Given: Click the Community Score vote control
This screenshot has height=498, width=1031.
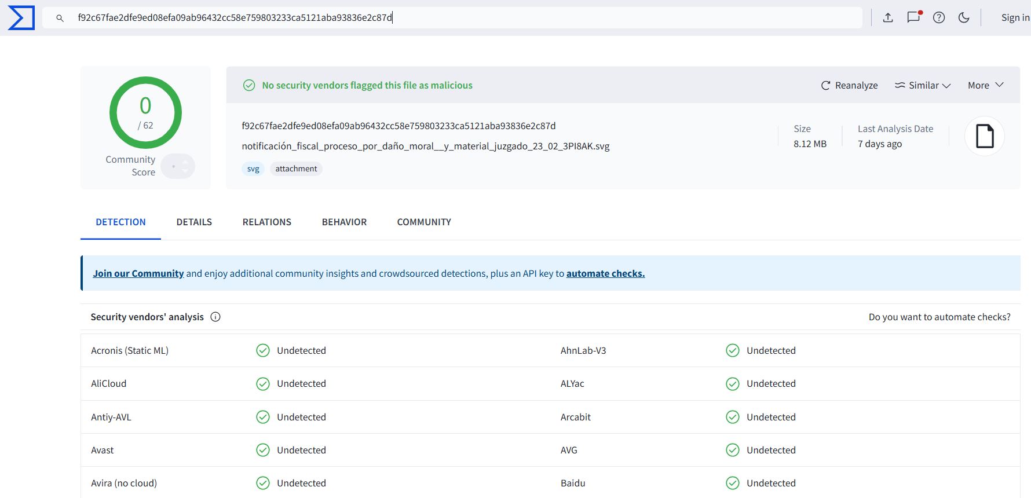Looking at the screenshot, I should tap(178, 166).
